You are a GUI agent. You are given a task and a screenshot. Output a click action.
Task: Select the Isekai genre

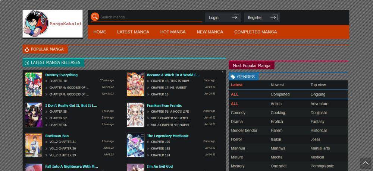click(x=276, y=139)
